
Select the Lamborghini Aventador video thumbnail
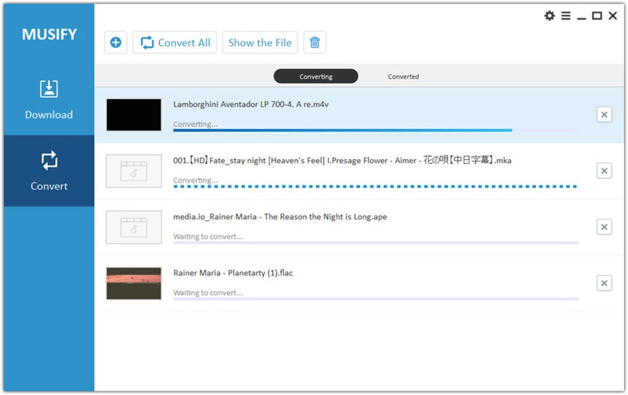pos(134,114)
